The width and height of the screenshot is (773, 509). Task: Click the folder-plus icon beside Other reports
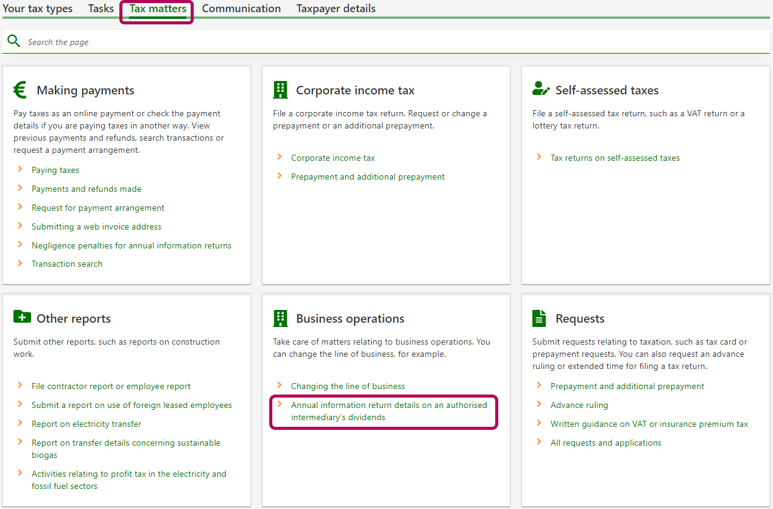(x=22, y=317)
